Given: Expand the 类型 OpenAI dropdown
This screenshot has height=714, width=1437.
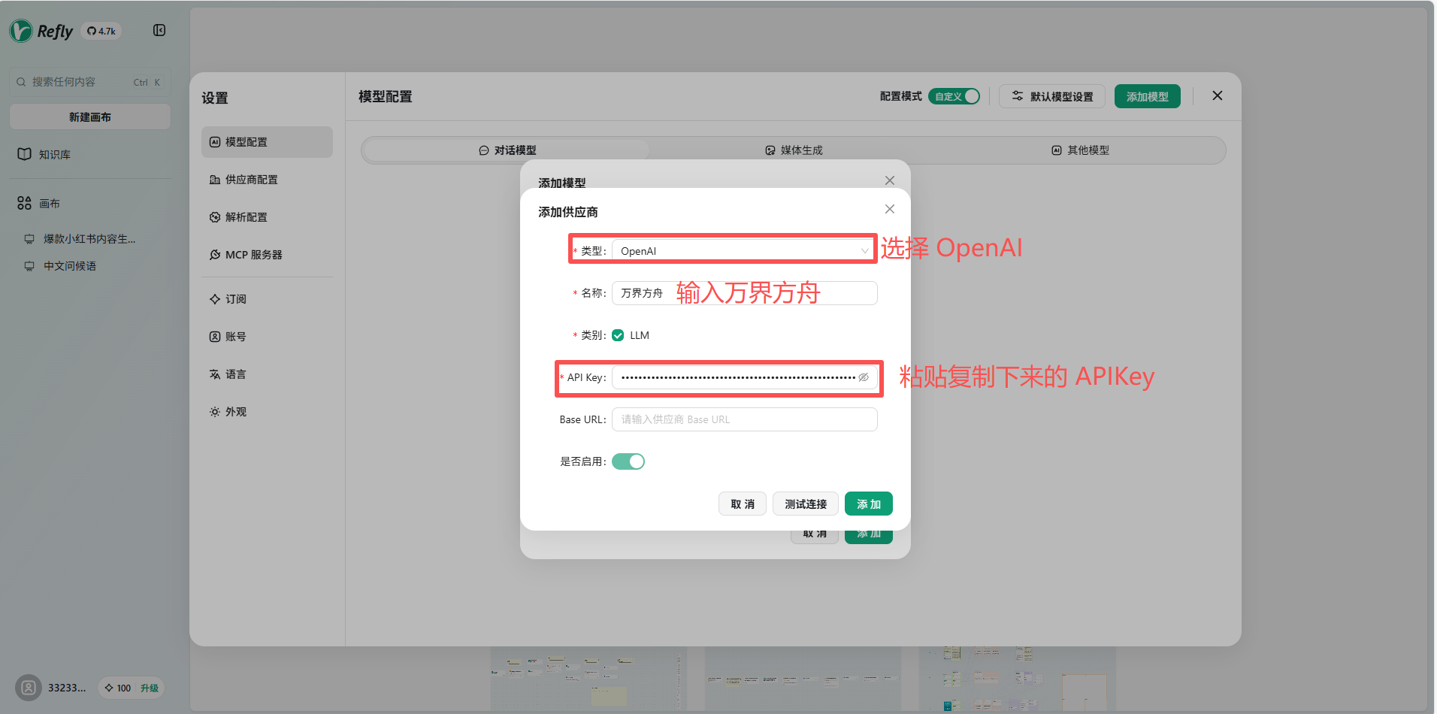Looking at the screenshot, I should click(x=744, y=251).
